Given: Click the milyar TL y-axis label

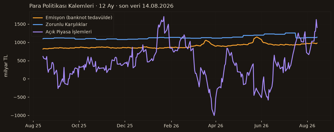Looking at the screenshot, I should point(6,66).
